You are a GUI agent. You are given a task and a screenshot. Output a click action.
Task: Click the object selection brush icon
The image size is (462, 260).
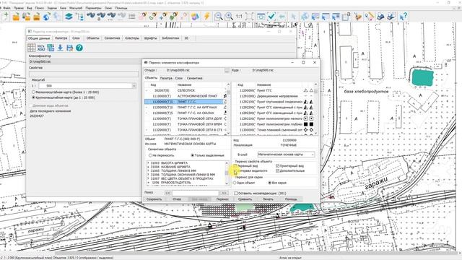[358, 17]
